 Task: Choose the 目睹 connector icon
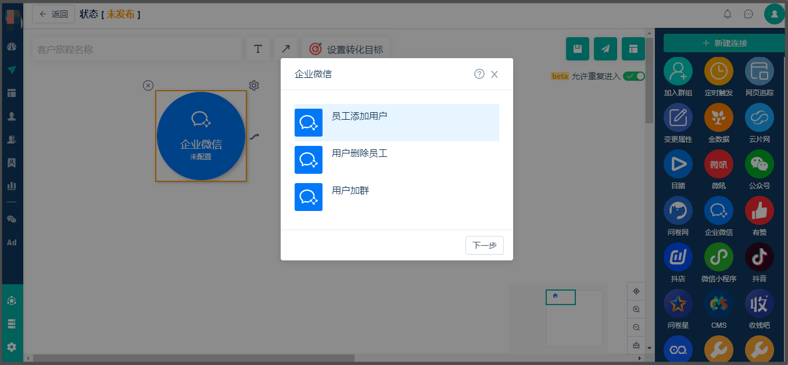pyautogui.click(x=678, y=164)
